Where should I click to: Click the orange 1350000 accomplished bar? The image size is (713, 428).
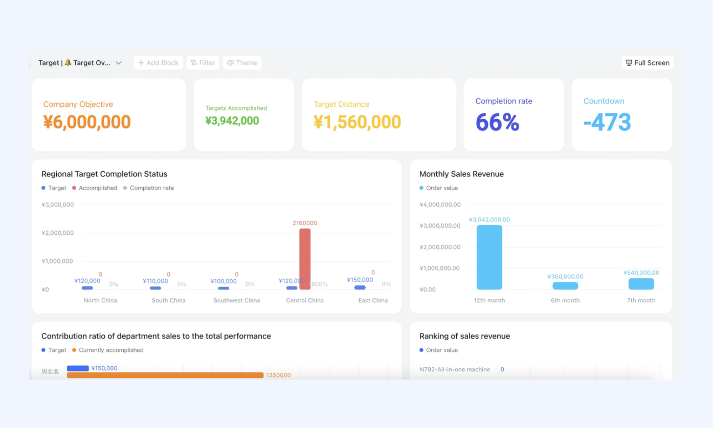165,375
